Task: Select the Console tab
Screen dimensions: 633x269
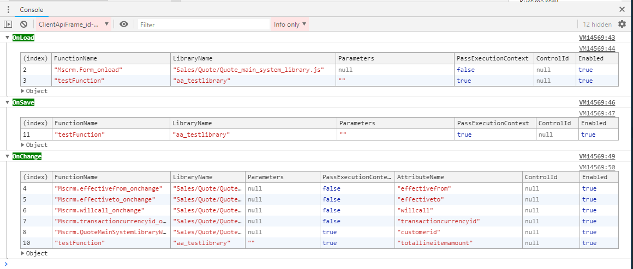Action: 31,9
